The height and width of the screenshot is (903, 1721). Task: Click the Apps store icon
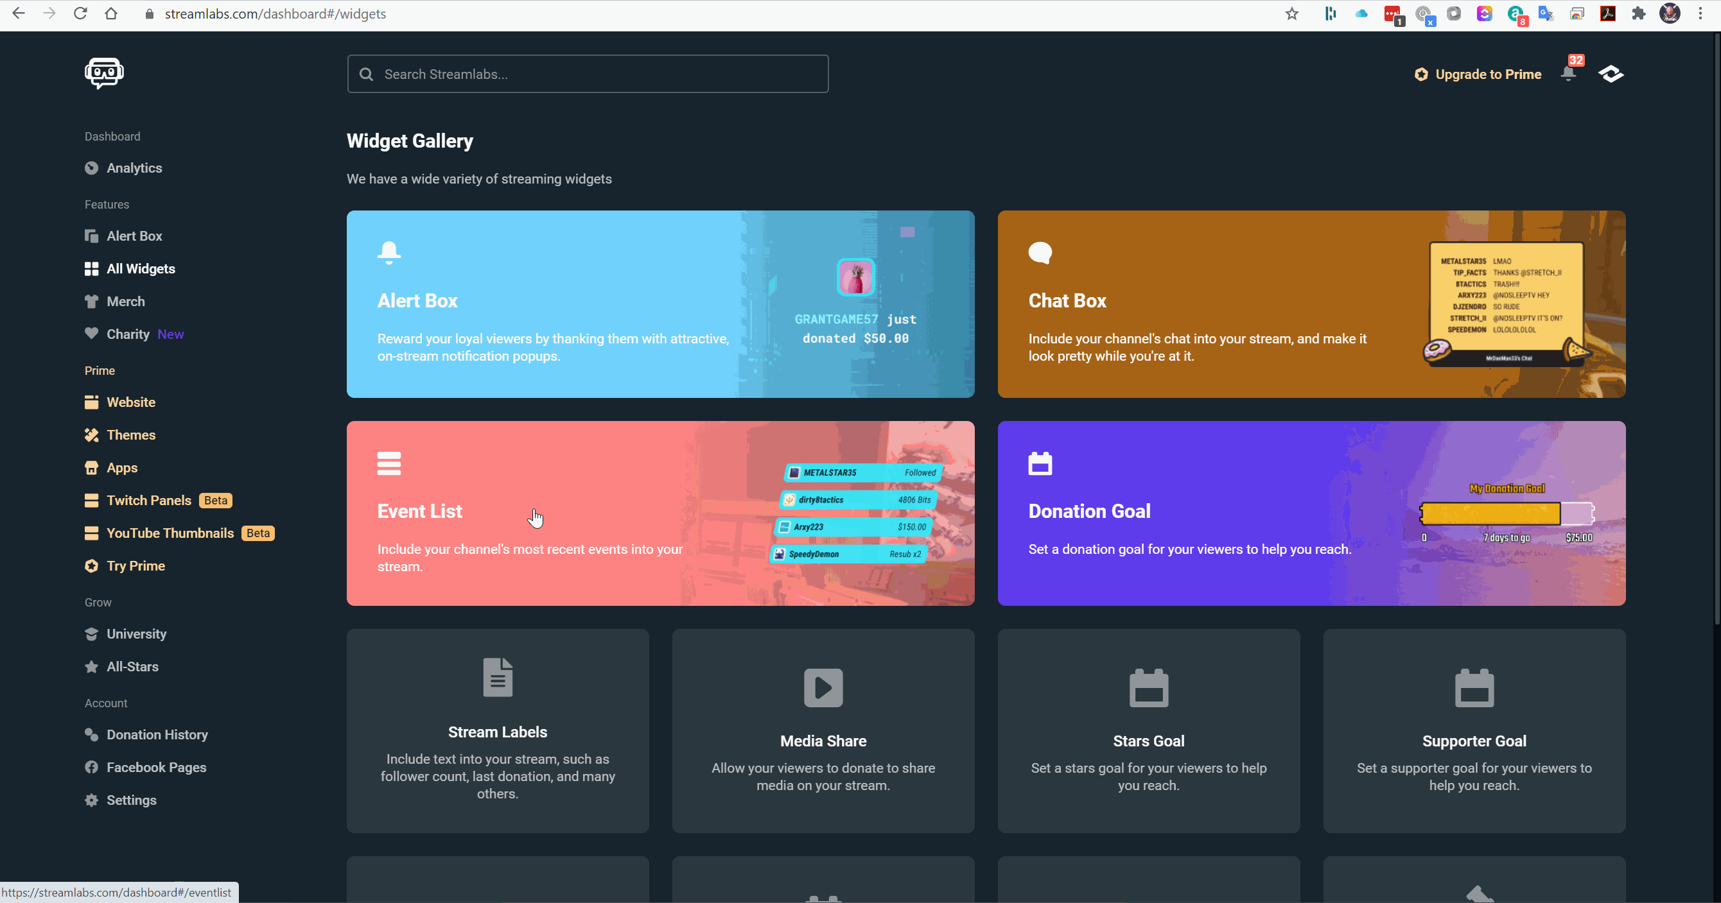[92, 467]
